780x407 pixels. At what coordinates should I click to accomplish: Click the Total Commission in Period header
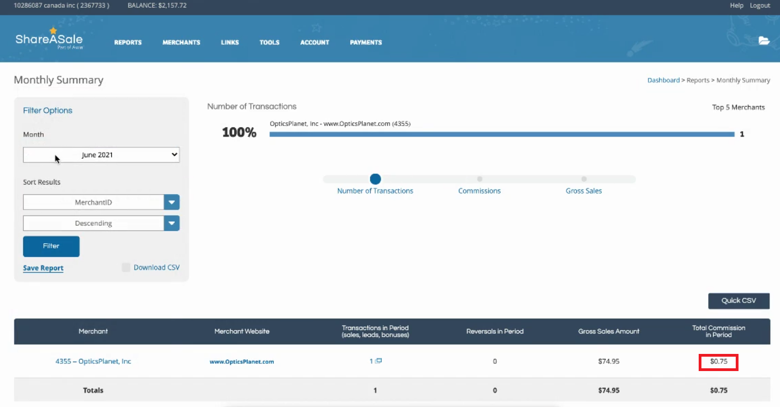(719, 331)
